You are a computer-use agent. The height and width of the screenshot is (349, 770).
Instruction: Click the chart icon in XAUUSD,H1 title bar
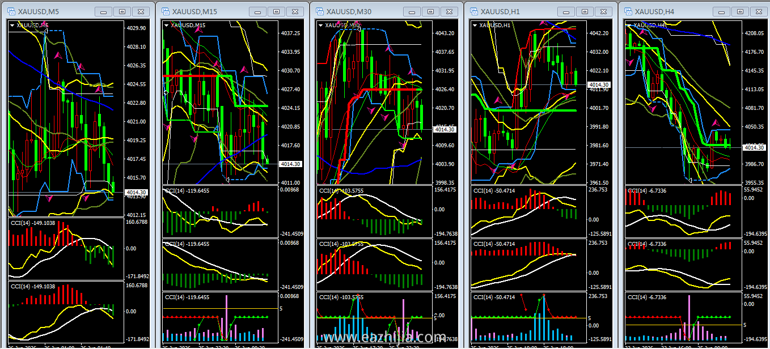tap(475, 11)
